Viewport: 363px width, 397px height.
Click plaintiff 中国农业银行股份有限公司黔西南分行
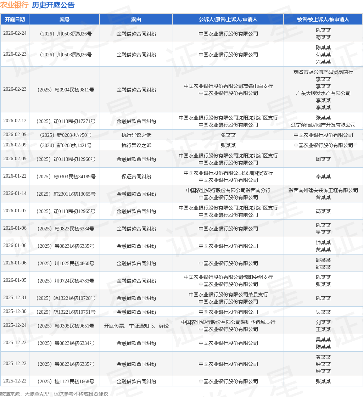pos(228,190)
